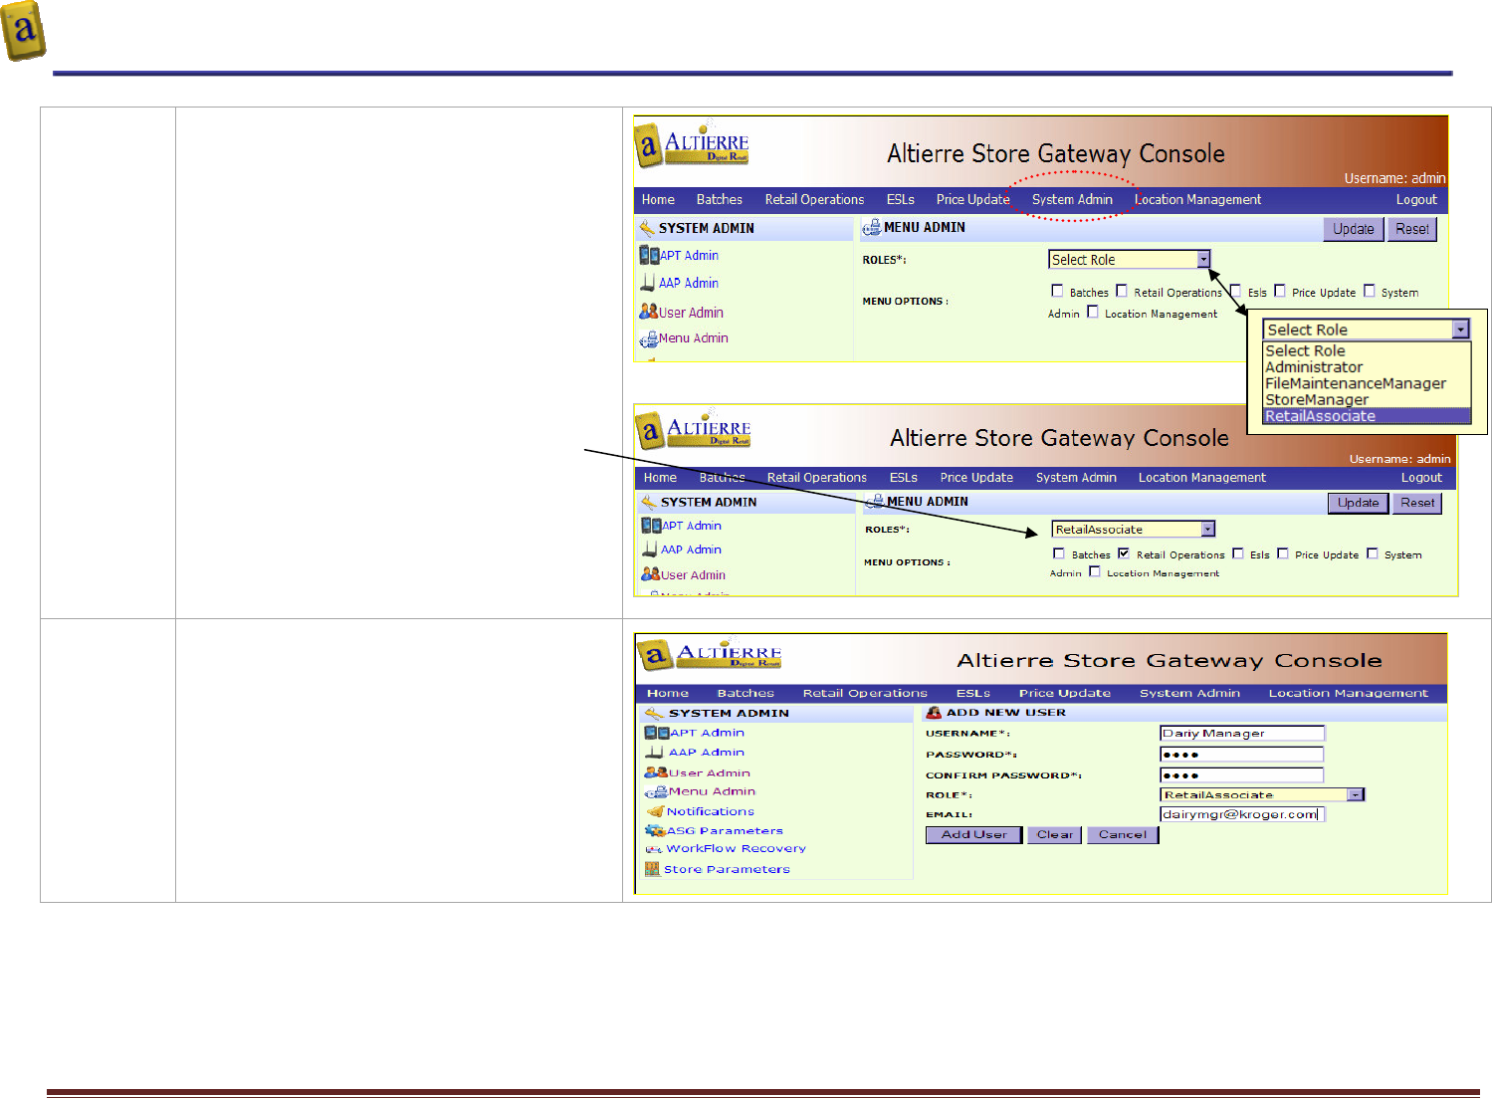Click the CONFIRM PASSWORD field
Screen dimensions: 1492x1098
pyautogui.click(x=1242, y=775)
